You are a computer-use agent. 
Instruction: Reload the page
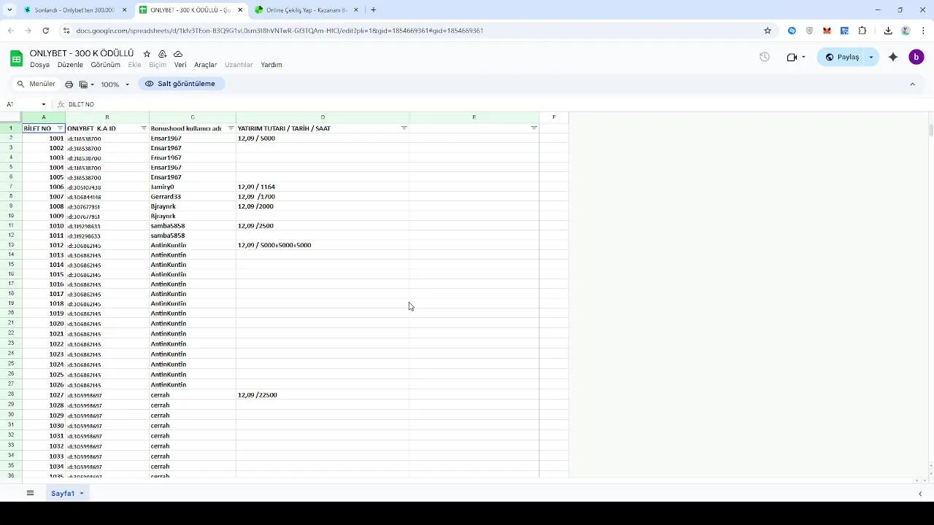(x=45, y=31)
